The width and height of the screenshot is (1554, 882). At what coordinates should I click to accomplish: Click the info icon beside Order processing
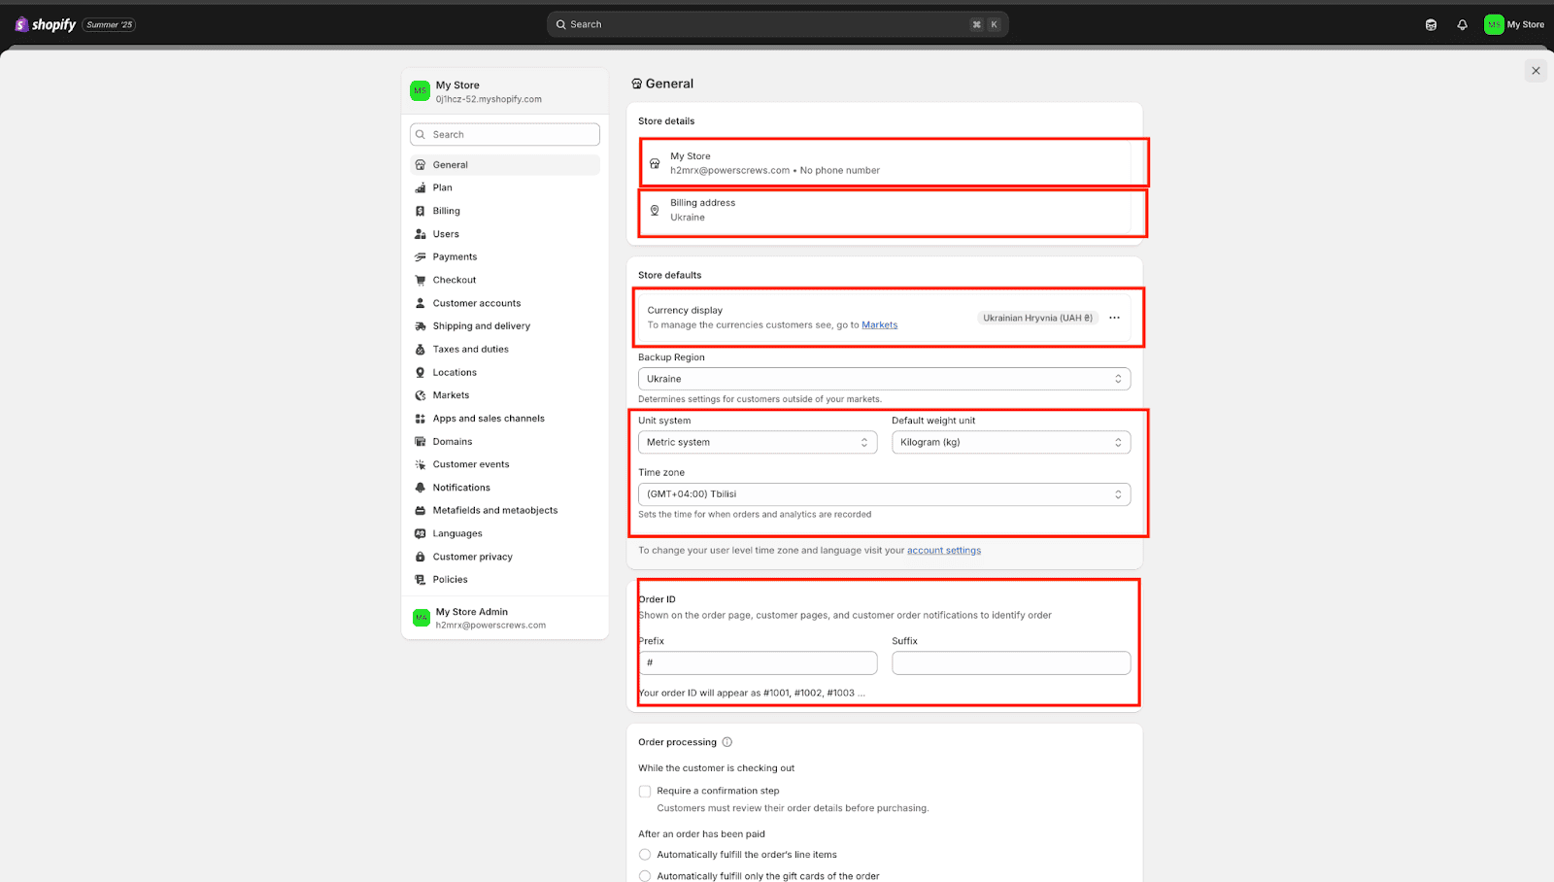726,742
